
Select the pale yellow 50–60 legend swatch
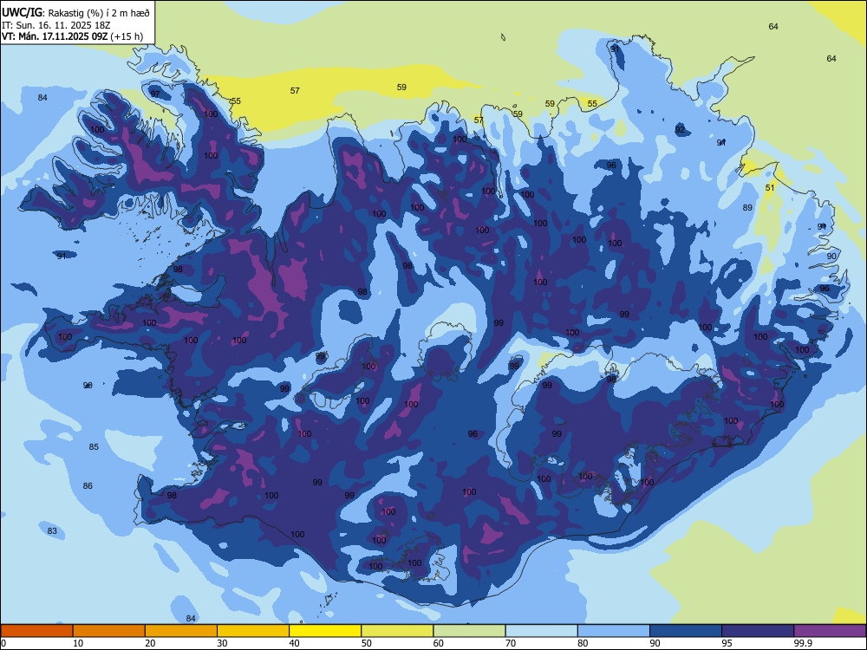pos(397,631)
